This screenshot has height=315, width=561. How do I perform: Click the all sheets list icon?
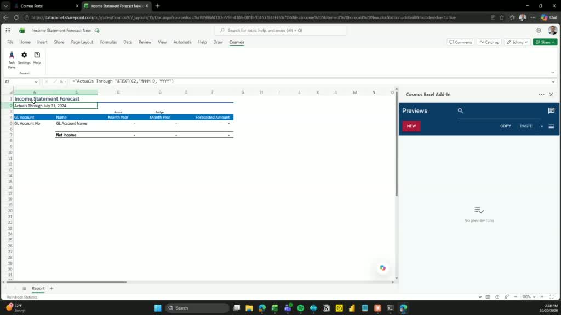(24, 288)
